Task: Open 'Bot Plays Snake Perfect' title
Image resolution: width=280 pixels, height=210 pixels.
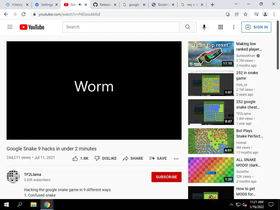Action: tap(249, 133)
